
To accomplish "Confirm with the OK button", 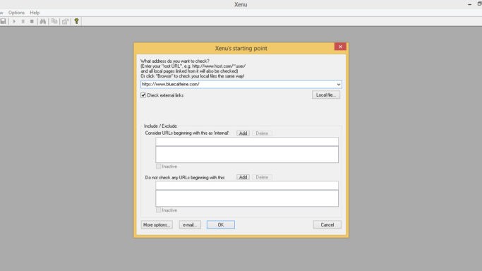I will pyautogui.click(x=221, y=225).
